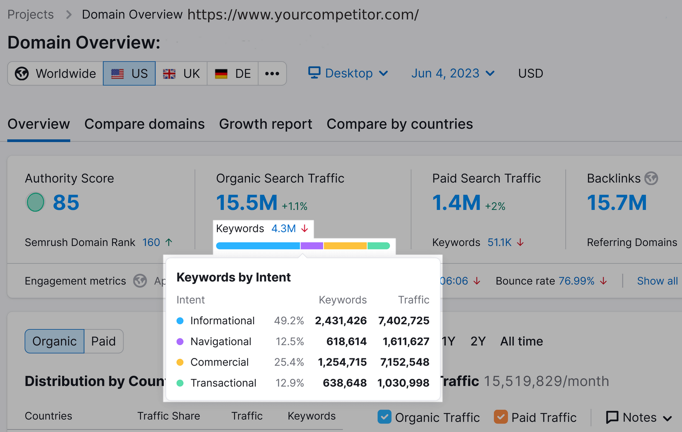Image resolution: width=682 pixels, height=432 pixels.
Task: Click the Desktop device monitor icon
Action: pos(314,73)
